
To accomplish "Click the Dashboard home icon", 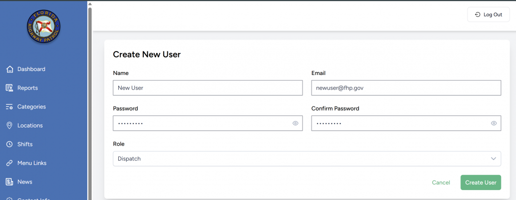I will click(x=10, y=69).
